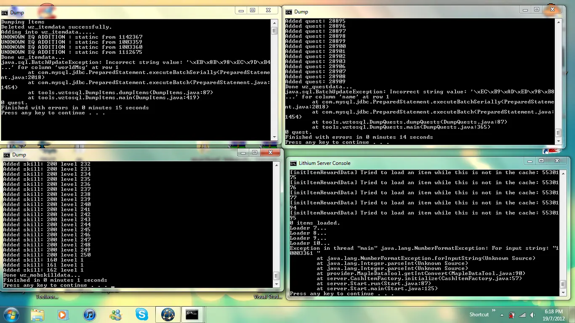Open Windows Live Messenger taskbar icon
575x323 pixels.
click(x=115, y=315)
